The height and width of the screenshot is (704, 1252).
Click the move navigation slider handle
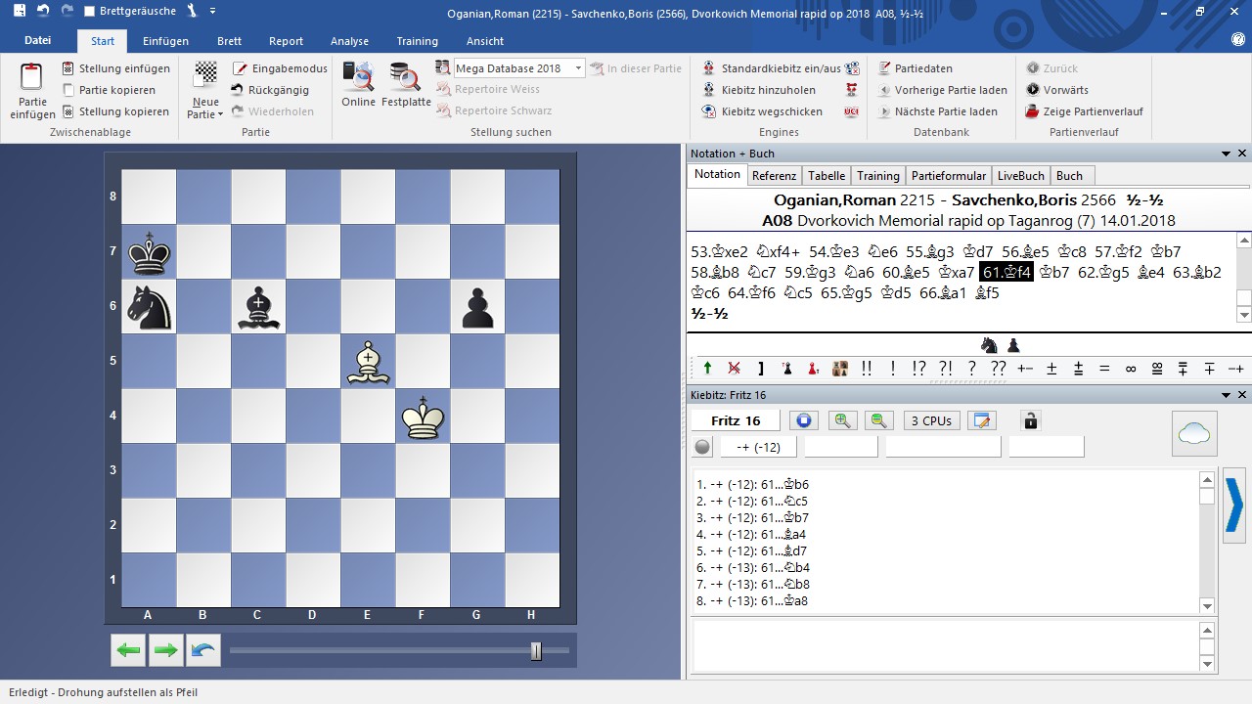[536, 650]
